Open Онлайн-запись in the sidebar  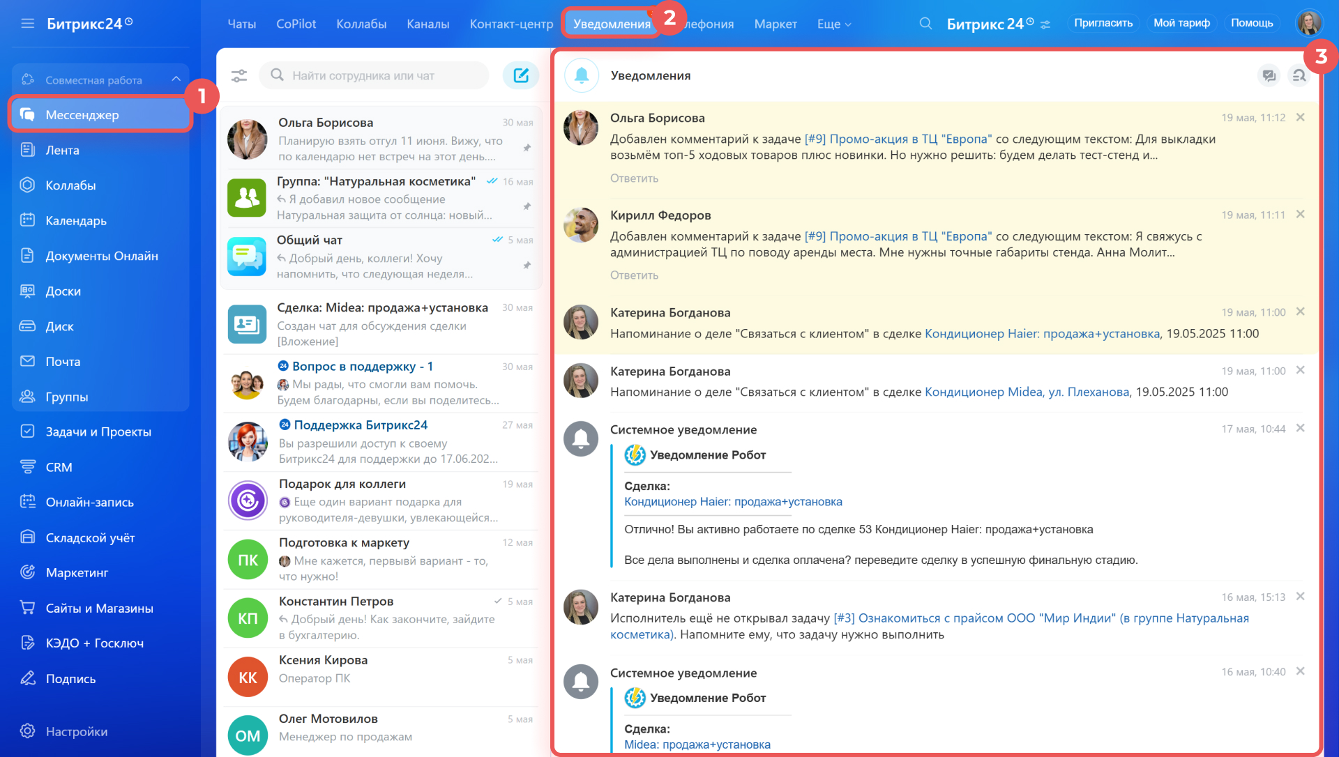[100, 502]
